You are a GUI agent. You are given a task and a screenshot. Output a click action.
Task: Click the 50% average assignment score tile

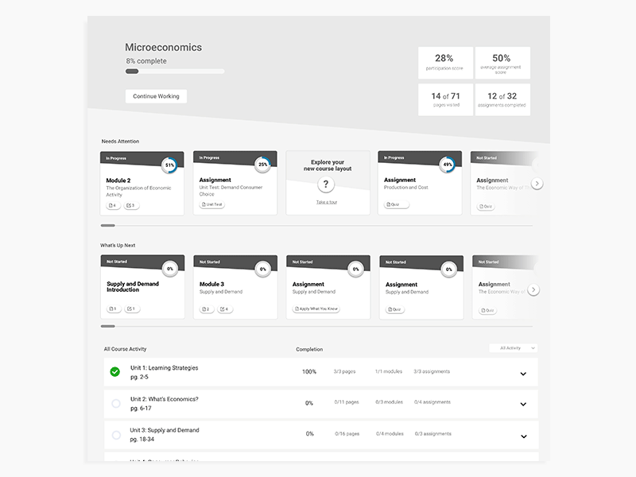(x=502, y=63)
